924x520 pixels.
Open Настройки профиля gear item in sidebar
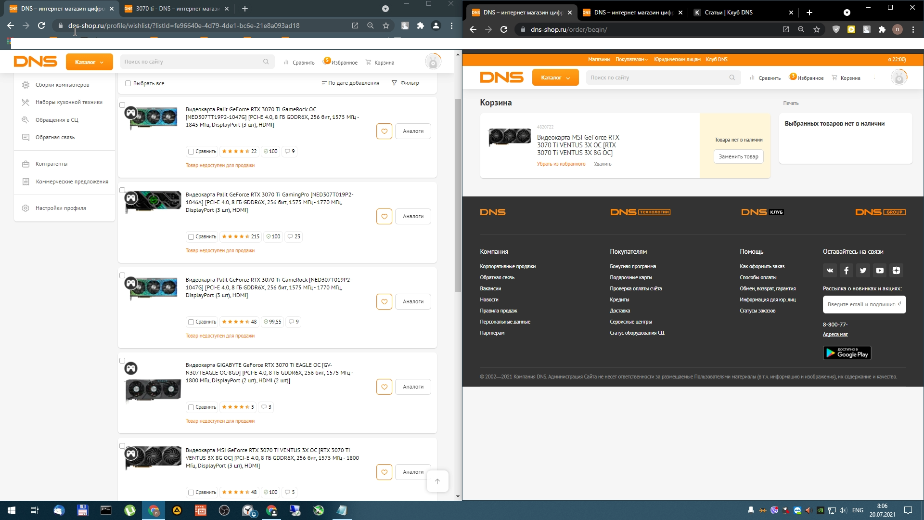pos(61,208)
